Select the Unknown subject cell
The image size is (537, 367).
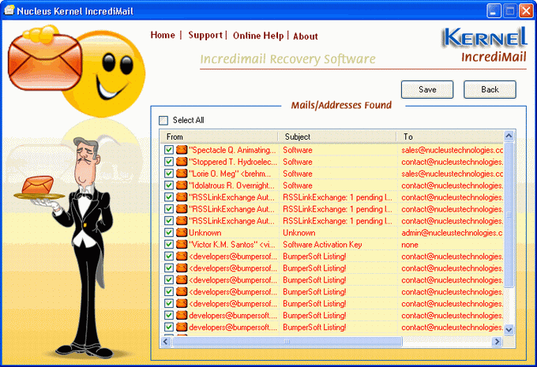pyautogui.click(x=299, y=233)
